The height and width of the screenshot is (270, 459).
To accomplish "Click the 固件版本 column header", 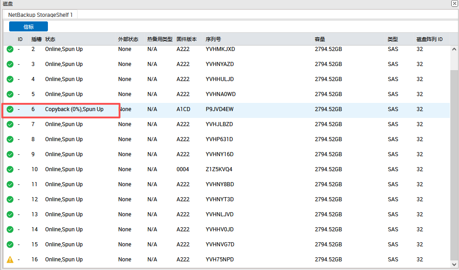I will coord(187,39).
